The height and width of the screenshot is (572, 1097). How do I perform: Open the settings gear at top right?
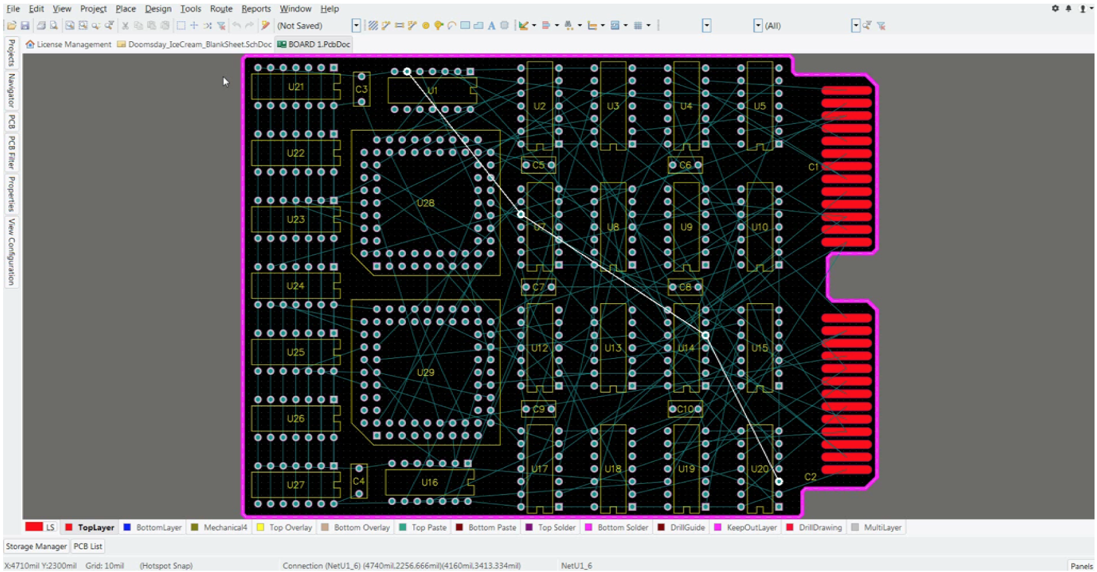(x=1055, y=9)
